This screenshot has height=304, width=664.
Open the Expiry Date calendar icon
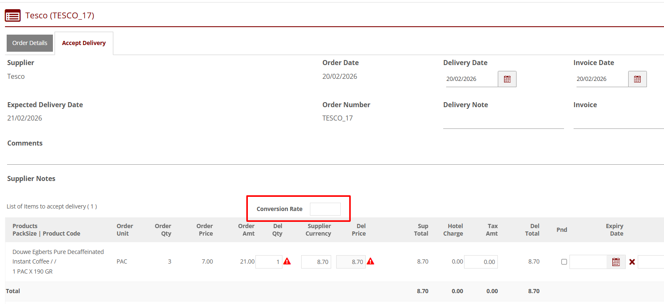pyautogui.click(x=616, y=262)
